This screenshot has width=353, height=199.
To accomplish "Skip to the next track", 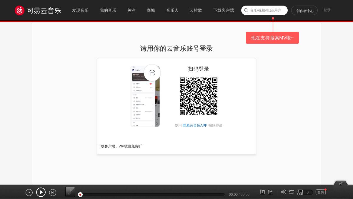I will tap(53, 192).
